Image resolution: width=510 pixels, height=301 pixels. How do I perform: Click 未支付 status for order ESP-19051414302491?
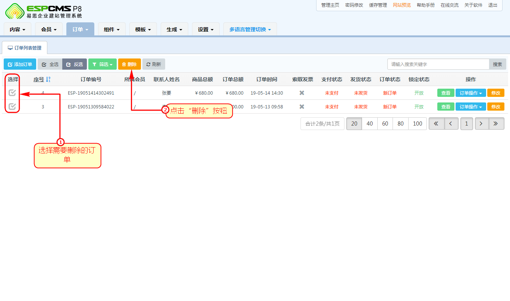(332, 93)
